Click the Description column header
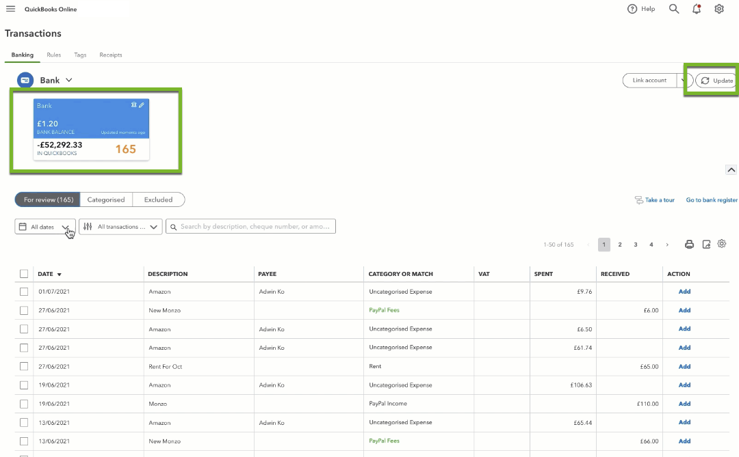The width and height of the screenshot is (739, 457). click(x=168, y=274)
